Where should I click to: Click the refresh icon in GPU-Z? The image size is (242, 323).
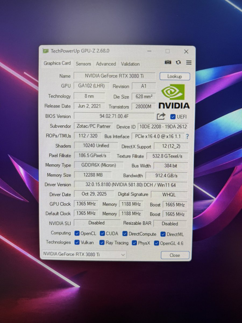coord(178,62)
